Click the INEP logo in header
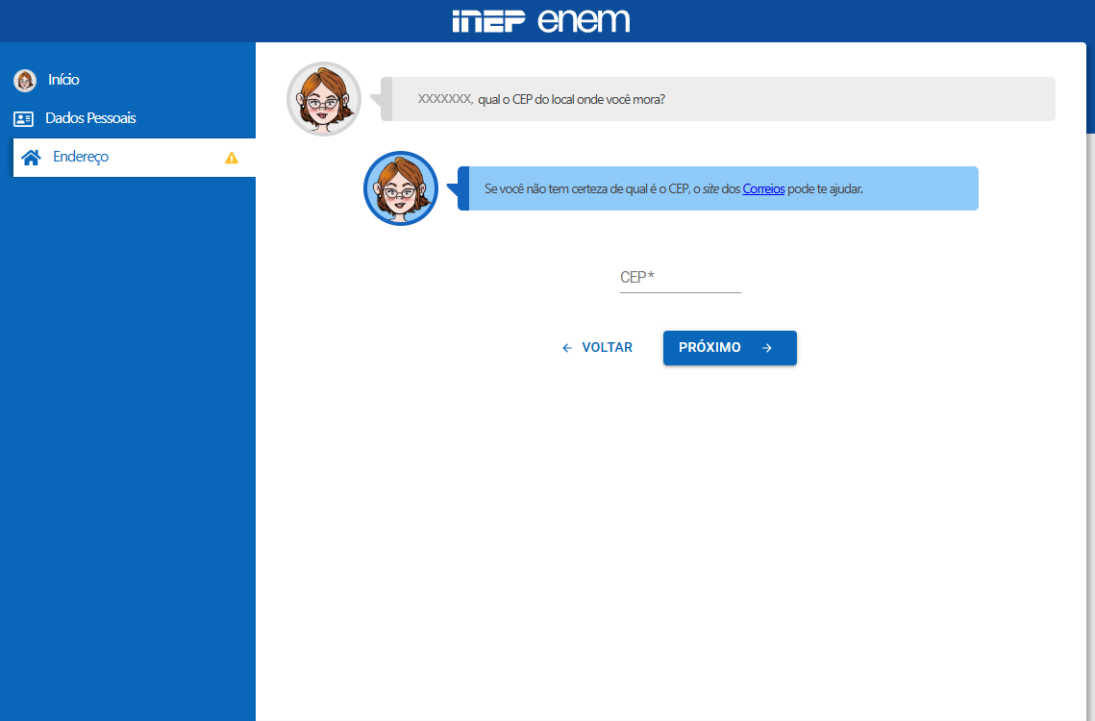The width and height of the screenshot is (1095, 721). point(488,21)
